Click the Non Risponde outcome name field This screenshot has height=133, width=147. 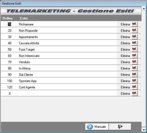click(x=68, y=31)
